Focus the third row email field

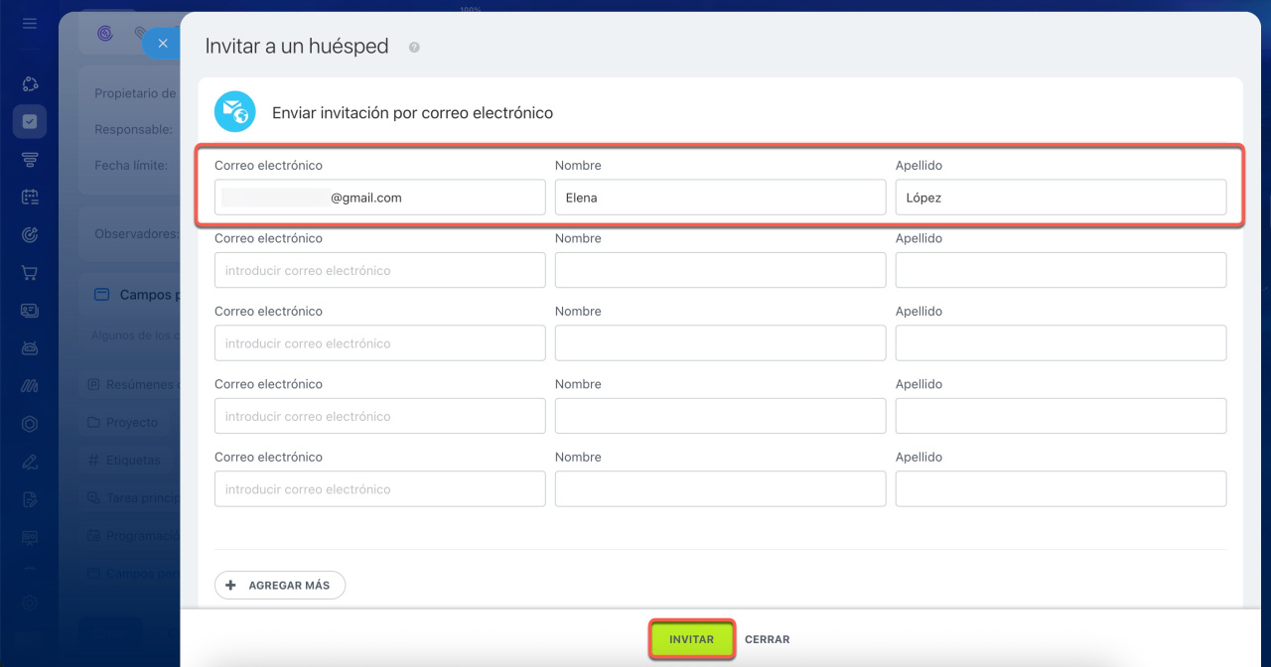click(x=380, y=343)
